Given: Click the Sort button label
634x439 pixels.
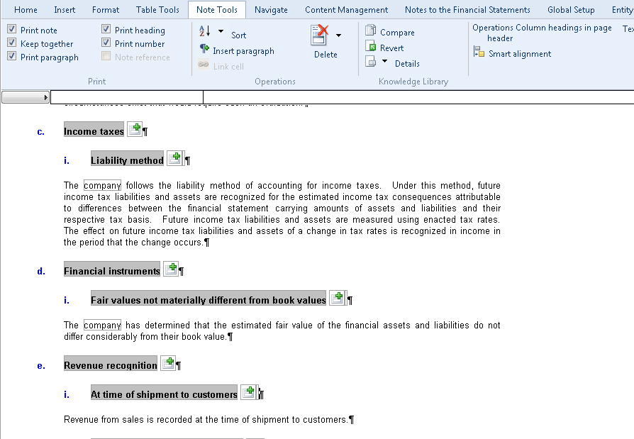Looking at the screenshot, I should 238,35.
